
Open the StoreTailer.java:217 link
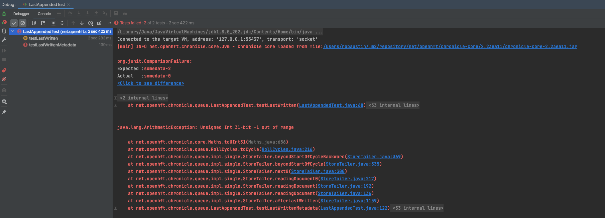coord(347,179)
